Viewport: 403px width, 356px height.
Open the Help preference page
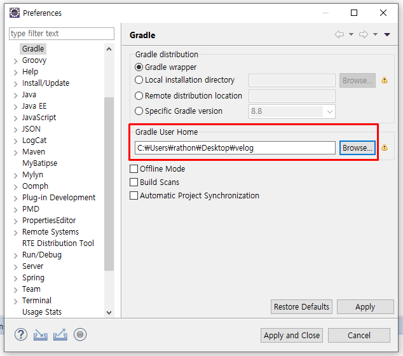30,72
